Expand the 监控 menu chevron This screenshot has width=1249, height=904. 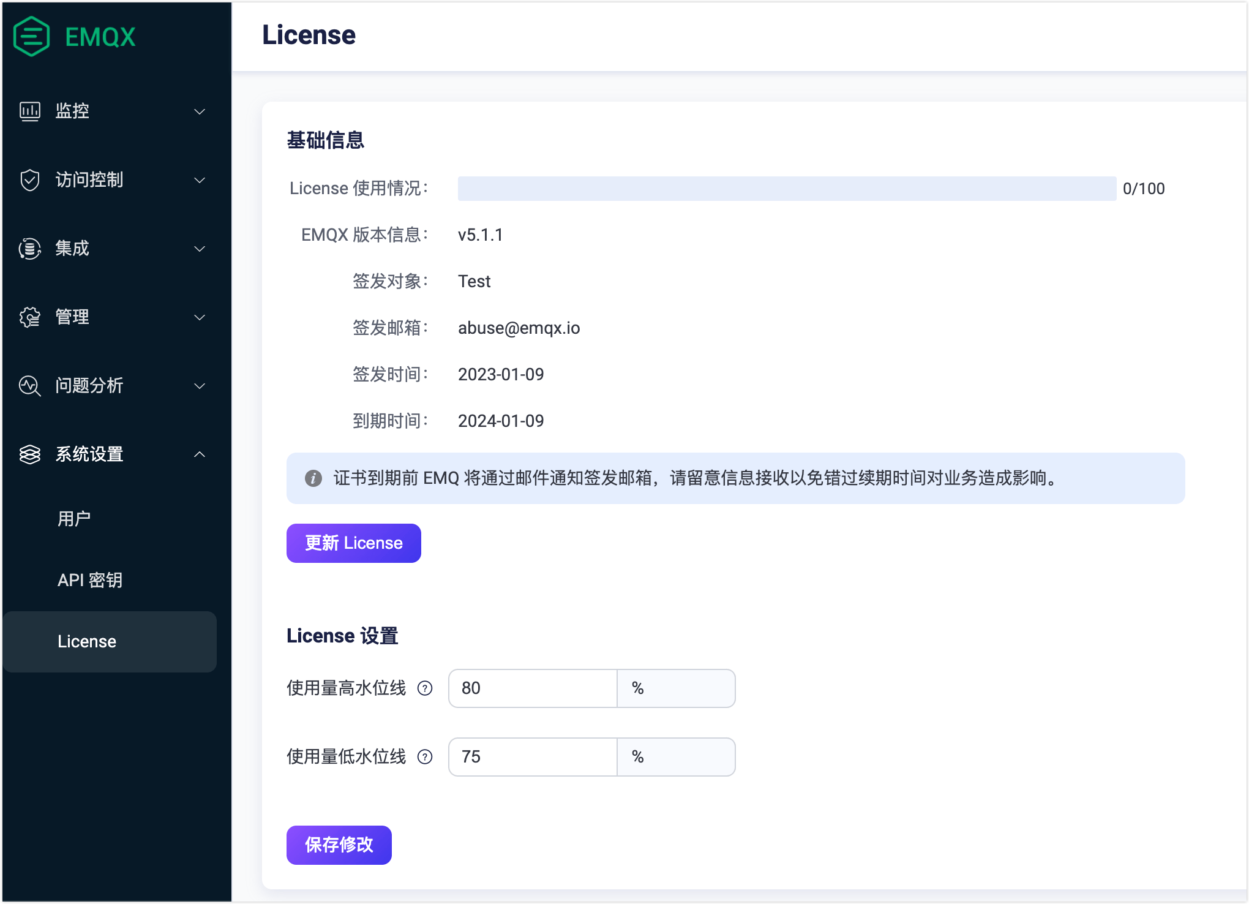[200, 111]
